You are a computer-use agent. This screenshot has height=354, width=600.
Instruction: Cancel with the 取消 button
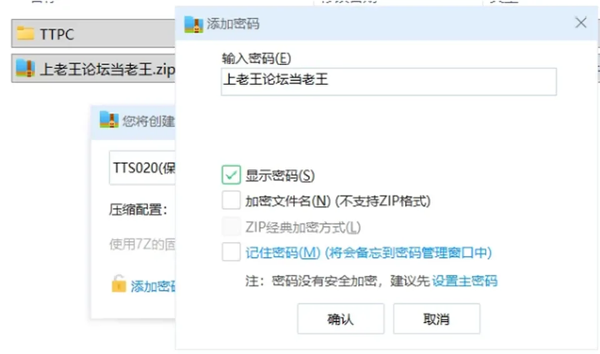click(437, 318)
